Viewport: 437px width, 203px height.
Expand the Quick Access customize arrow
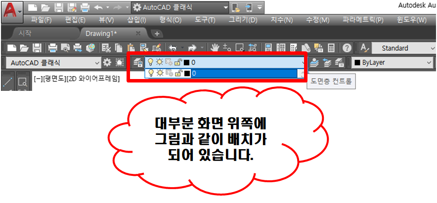[260, 7]
